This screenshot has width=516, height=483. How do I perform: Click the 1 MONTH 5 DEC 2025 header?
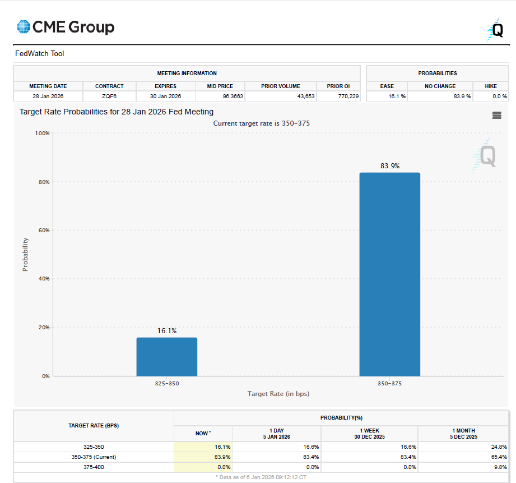(463, 434)
